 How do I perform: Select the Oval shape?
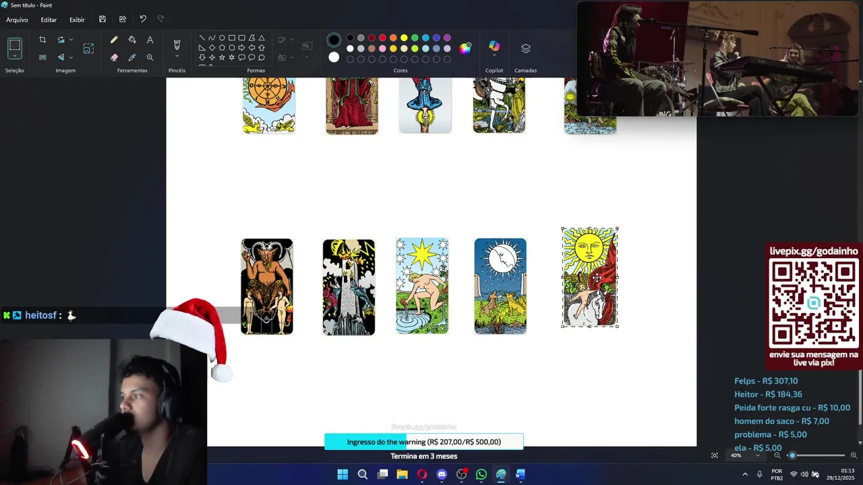[x=222, y=38]
